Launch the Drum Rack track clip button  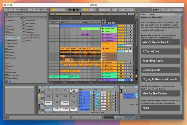(103, 26)
